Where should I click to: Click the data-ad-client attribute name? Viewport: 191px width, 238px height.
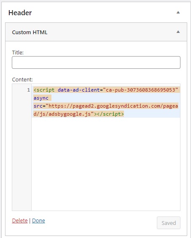point(79,90)
